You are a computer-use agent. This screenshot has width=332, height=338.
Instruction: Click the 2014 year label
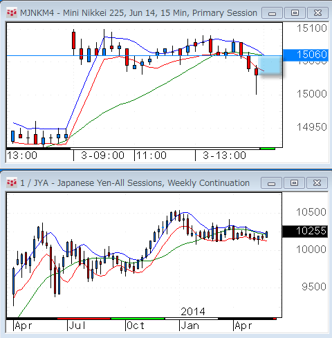coord(193,312)
